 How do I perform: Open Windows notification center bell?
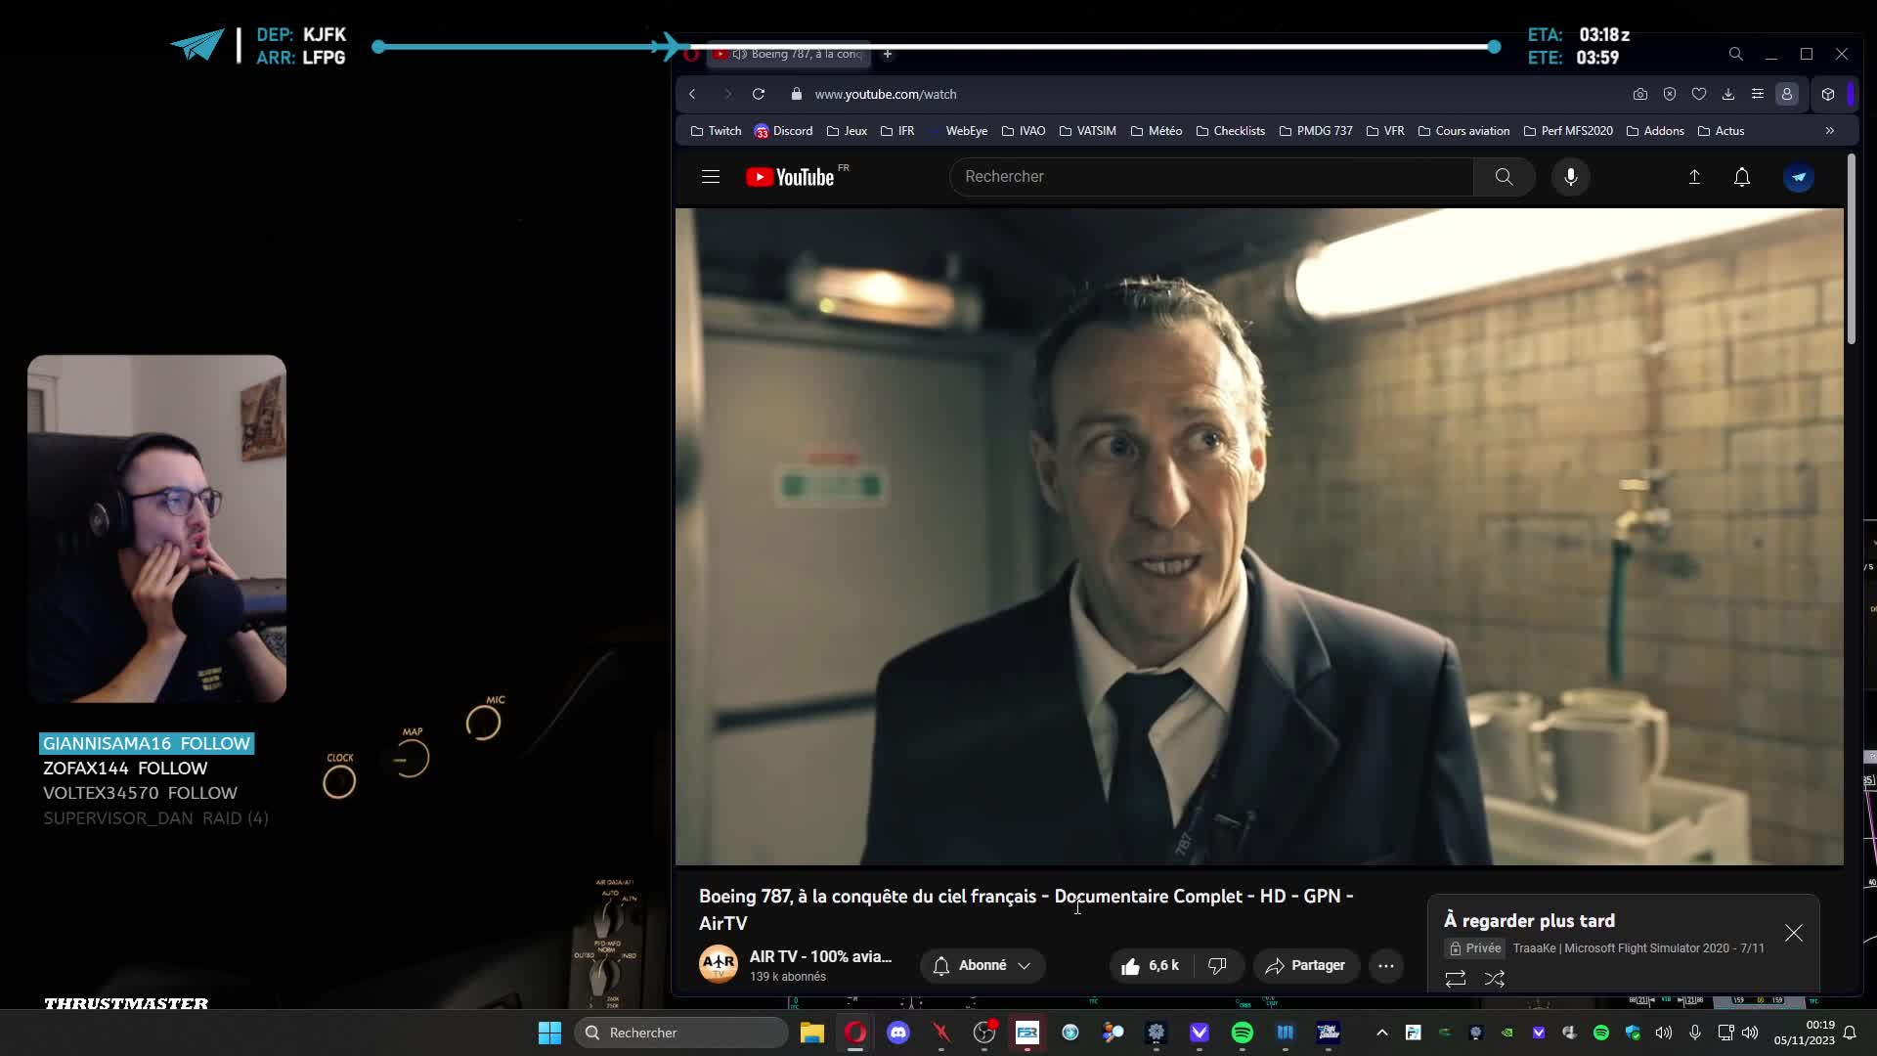pos(1850,1033)
